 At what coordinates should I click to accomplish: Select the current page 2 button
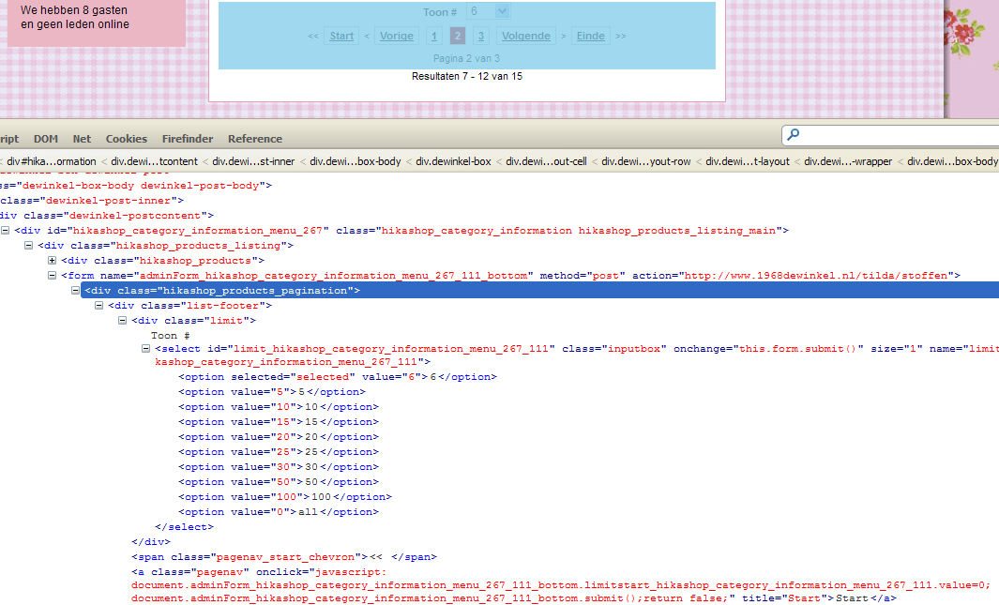pos(458,36)
